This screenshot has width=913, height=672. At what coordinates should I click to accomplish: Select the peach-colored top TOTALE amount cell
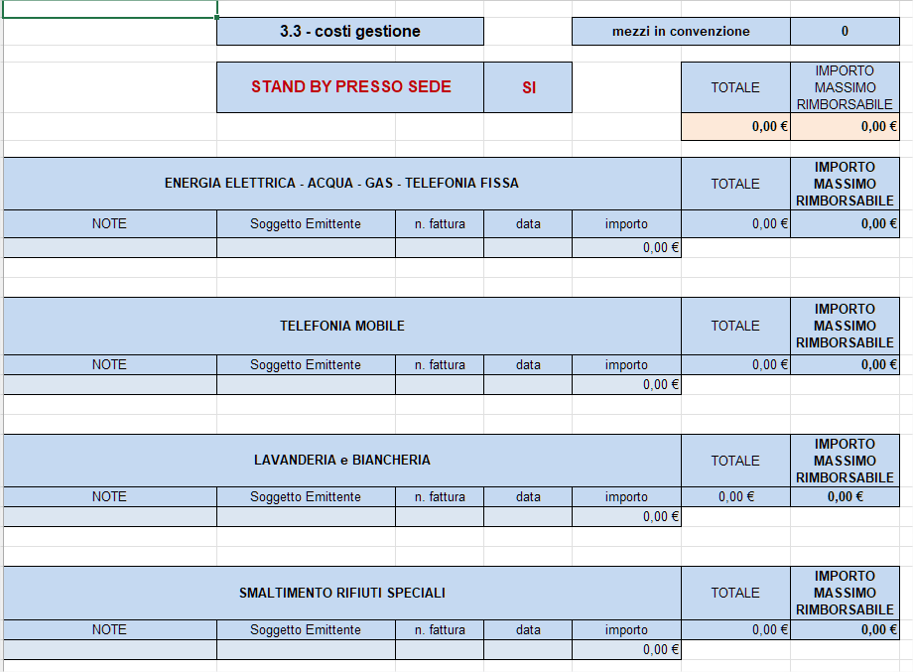click(x=735, y=126)
